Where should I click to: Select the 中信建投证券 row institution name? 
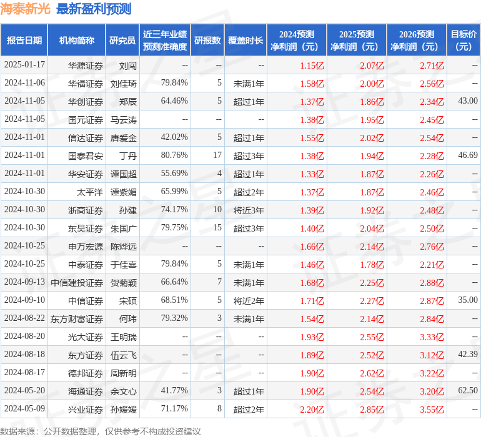pyautogui.click(x=77, y=282)
